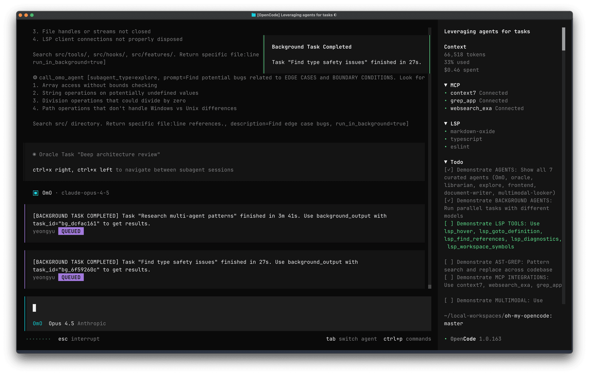589x375 pixels.
Task: Click the oh-my-opencode: master path text
Action: click(498, 319)
